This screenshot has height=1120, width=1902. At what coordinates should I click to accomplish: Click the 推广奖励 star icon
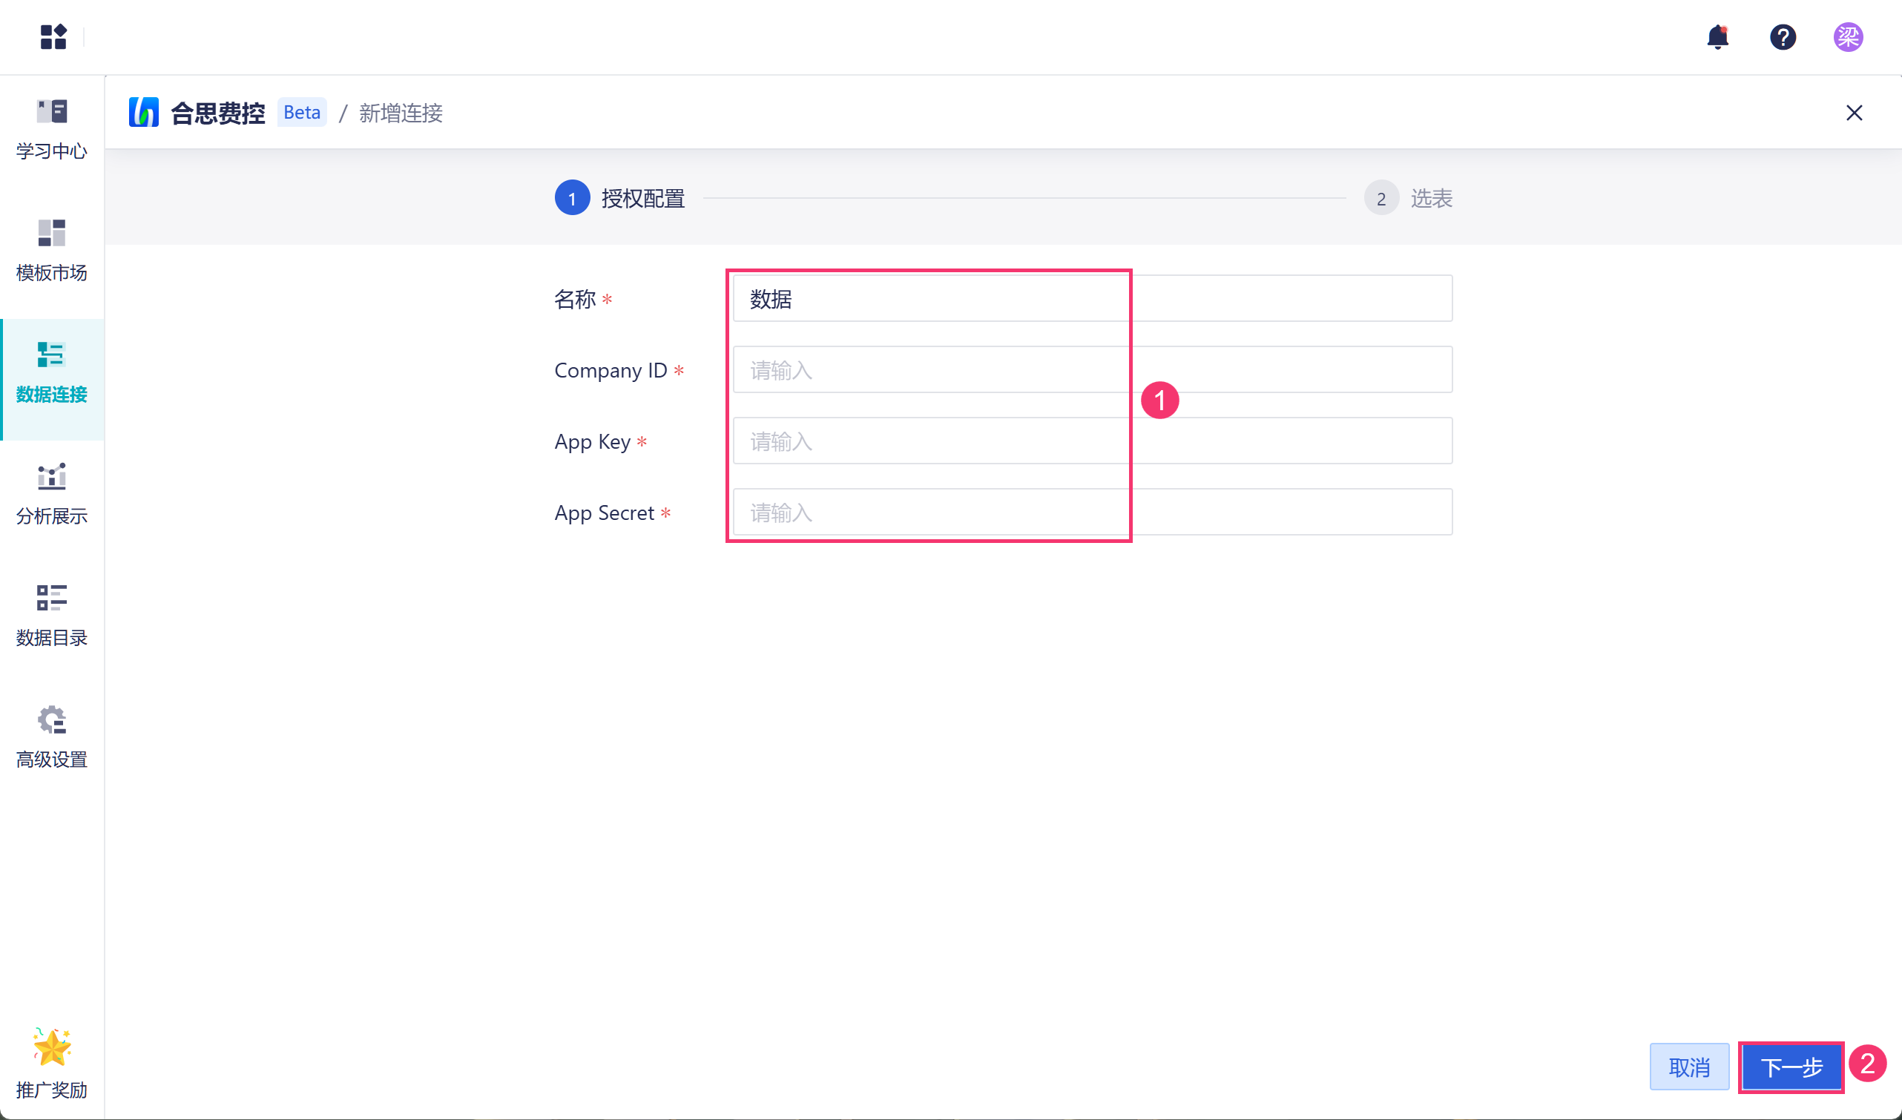coord(51,1047)
